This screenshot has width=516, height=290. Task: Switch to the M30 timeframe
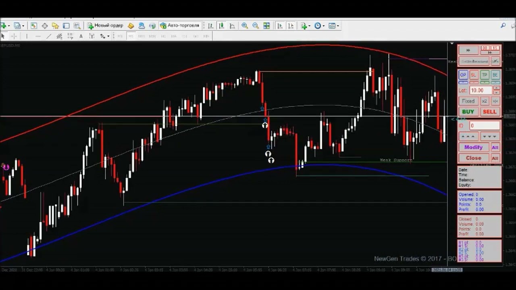click(x=152, y=36)
